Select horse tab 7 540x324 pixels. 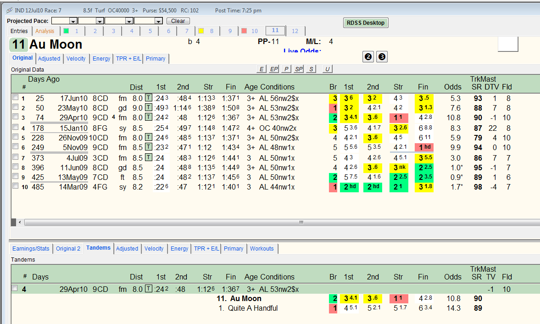(187, 31)
